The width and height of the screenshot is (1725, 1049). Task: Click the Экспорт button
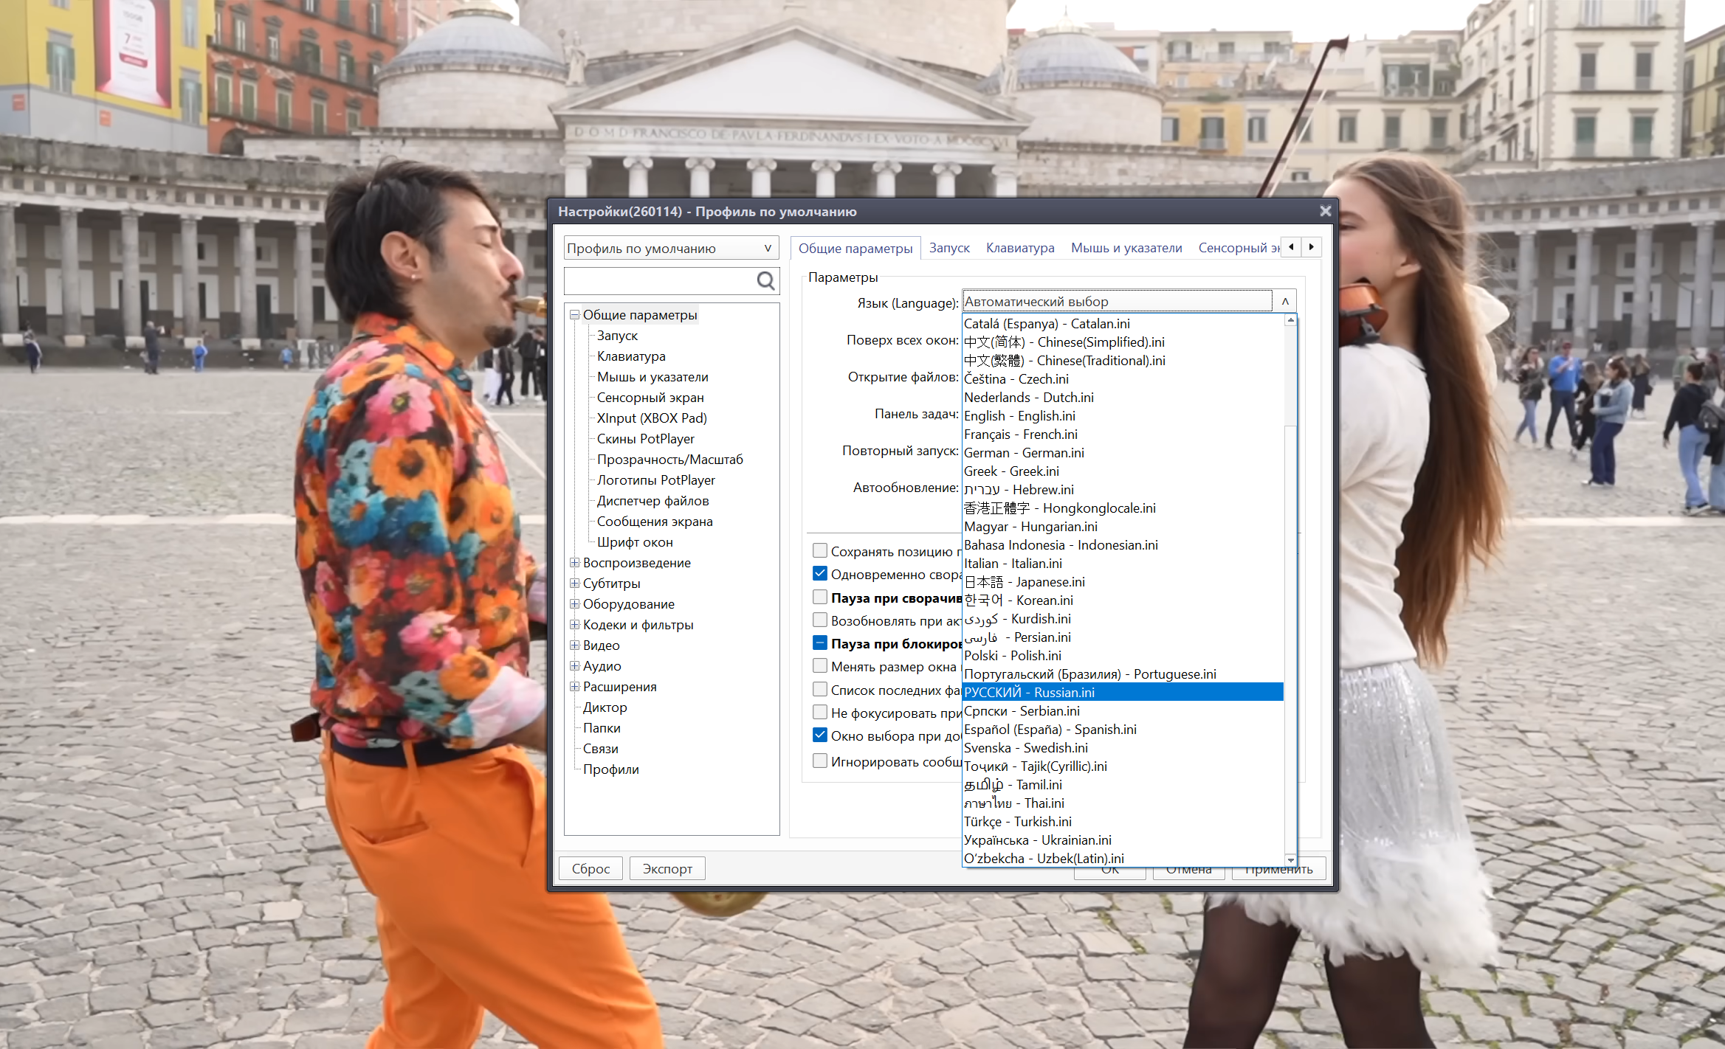point(667,868)
